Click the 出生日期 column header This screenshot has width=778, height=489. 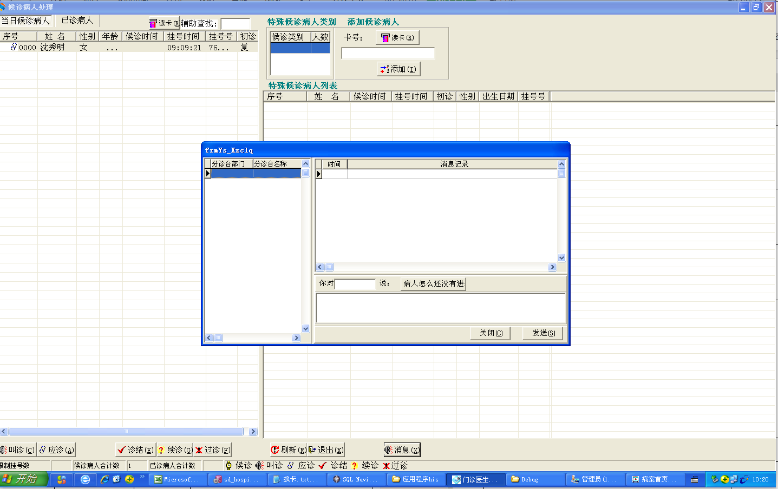pos(499,96)
